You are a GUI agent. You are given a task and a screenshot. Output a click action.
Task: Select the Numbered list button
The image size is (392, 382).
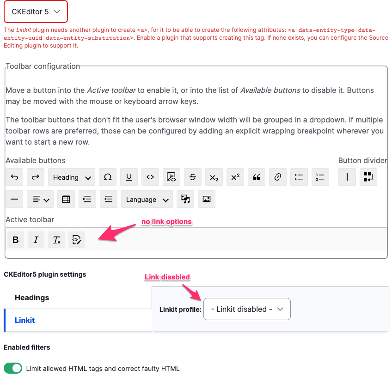320,177
